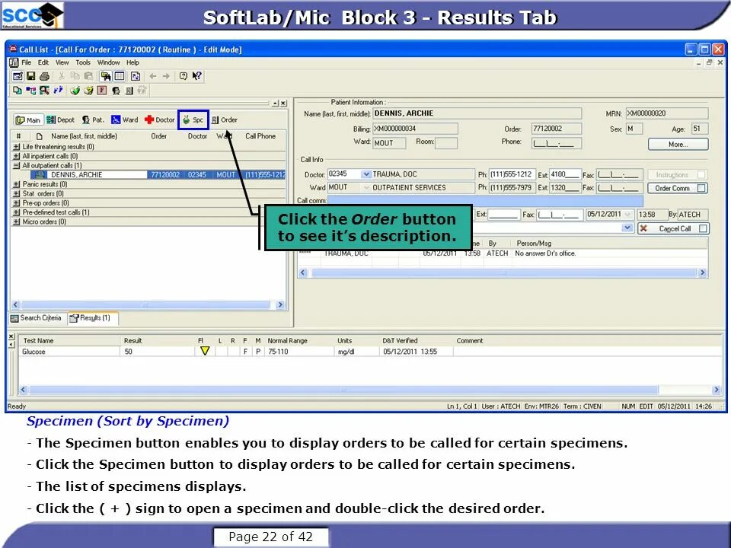This screenshot has height=548, width=731.
Task: Expand Micro orders group
Action: pos(17,221)
